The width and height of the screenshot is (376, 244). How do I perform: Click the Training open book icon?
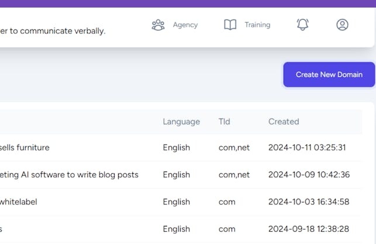point(230,25)
